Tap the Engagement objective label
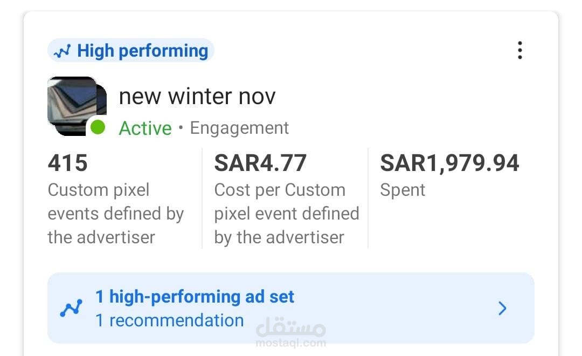 (x=239, y=128)
